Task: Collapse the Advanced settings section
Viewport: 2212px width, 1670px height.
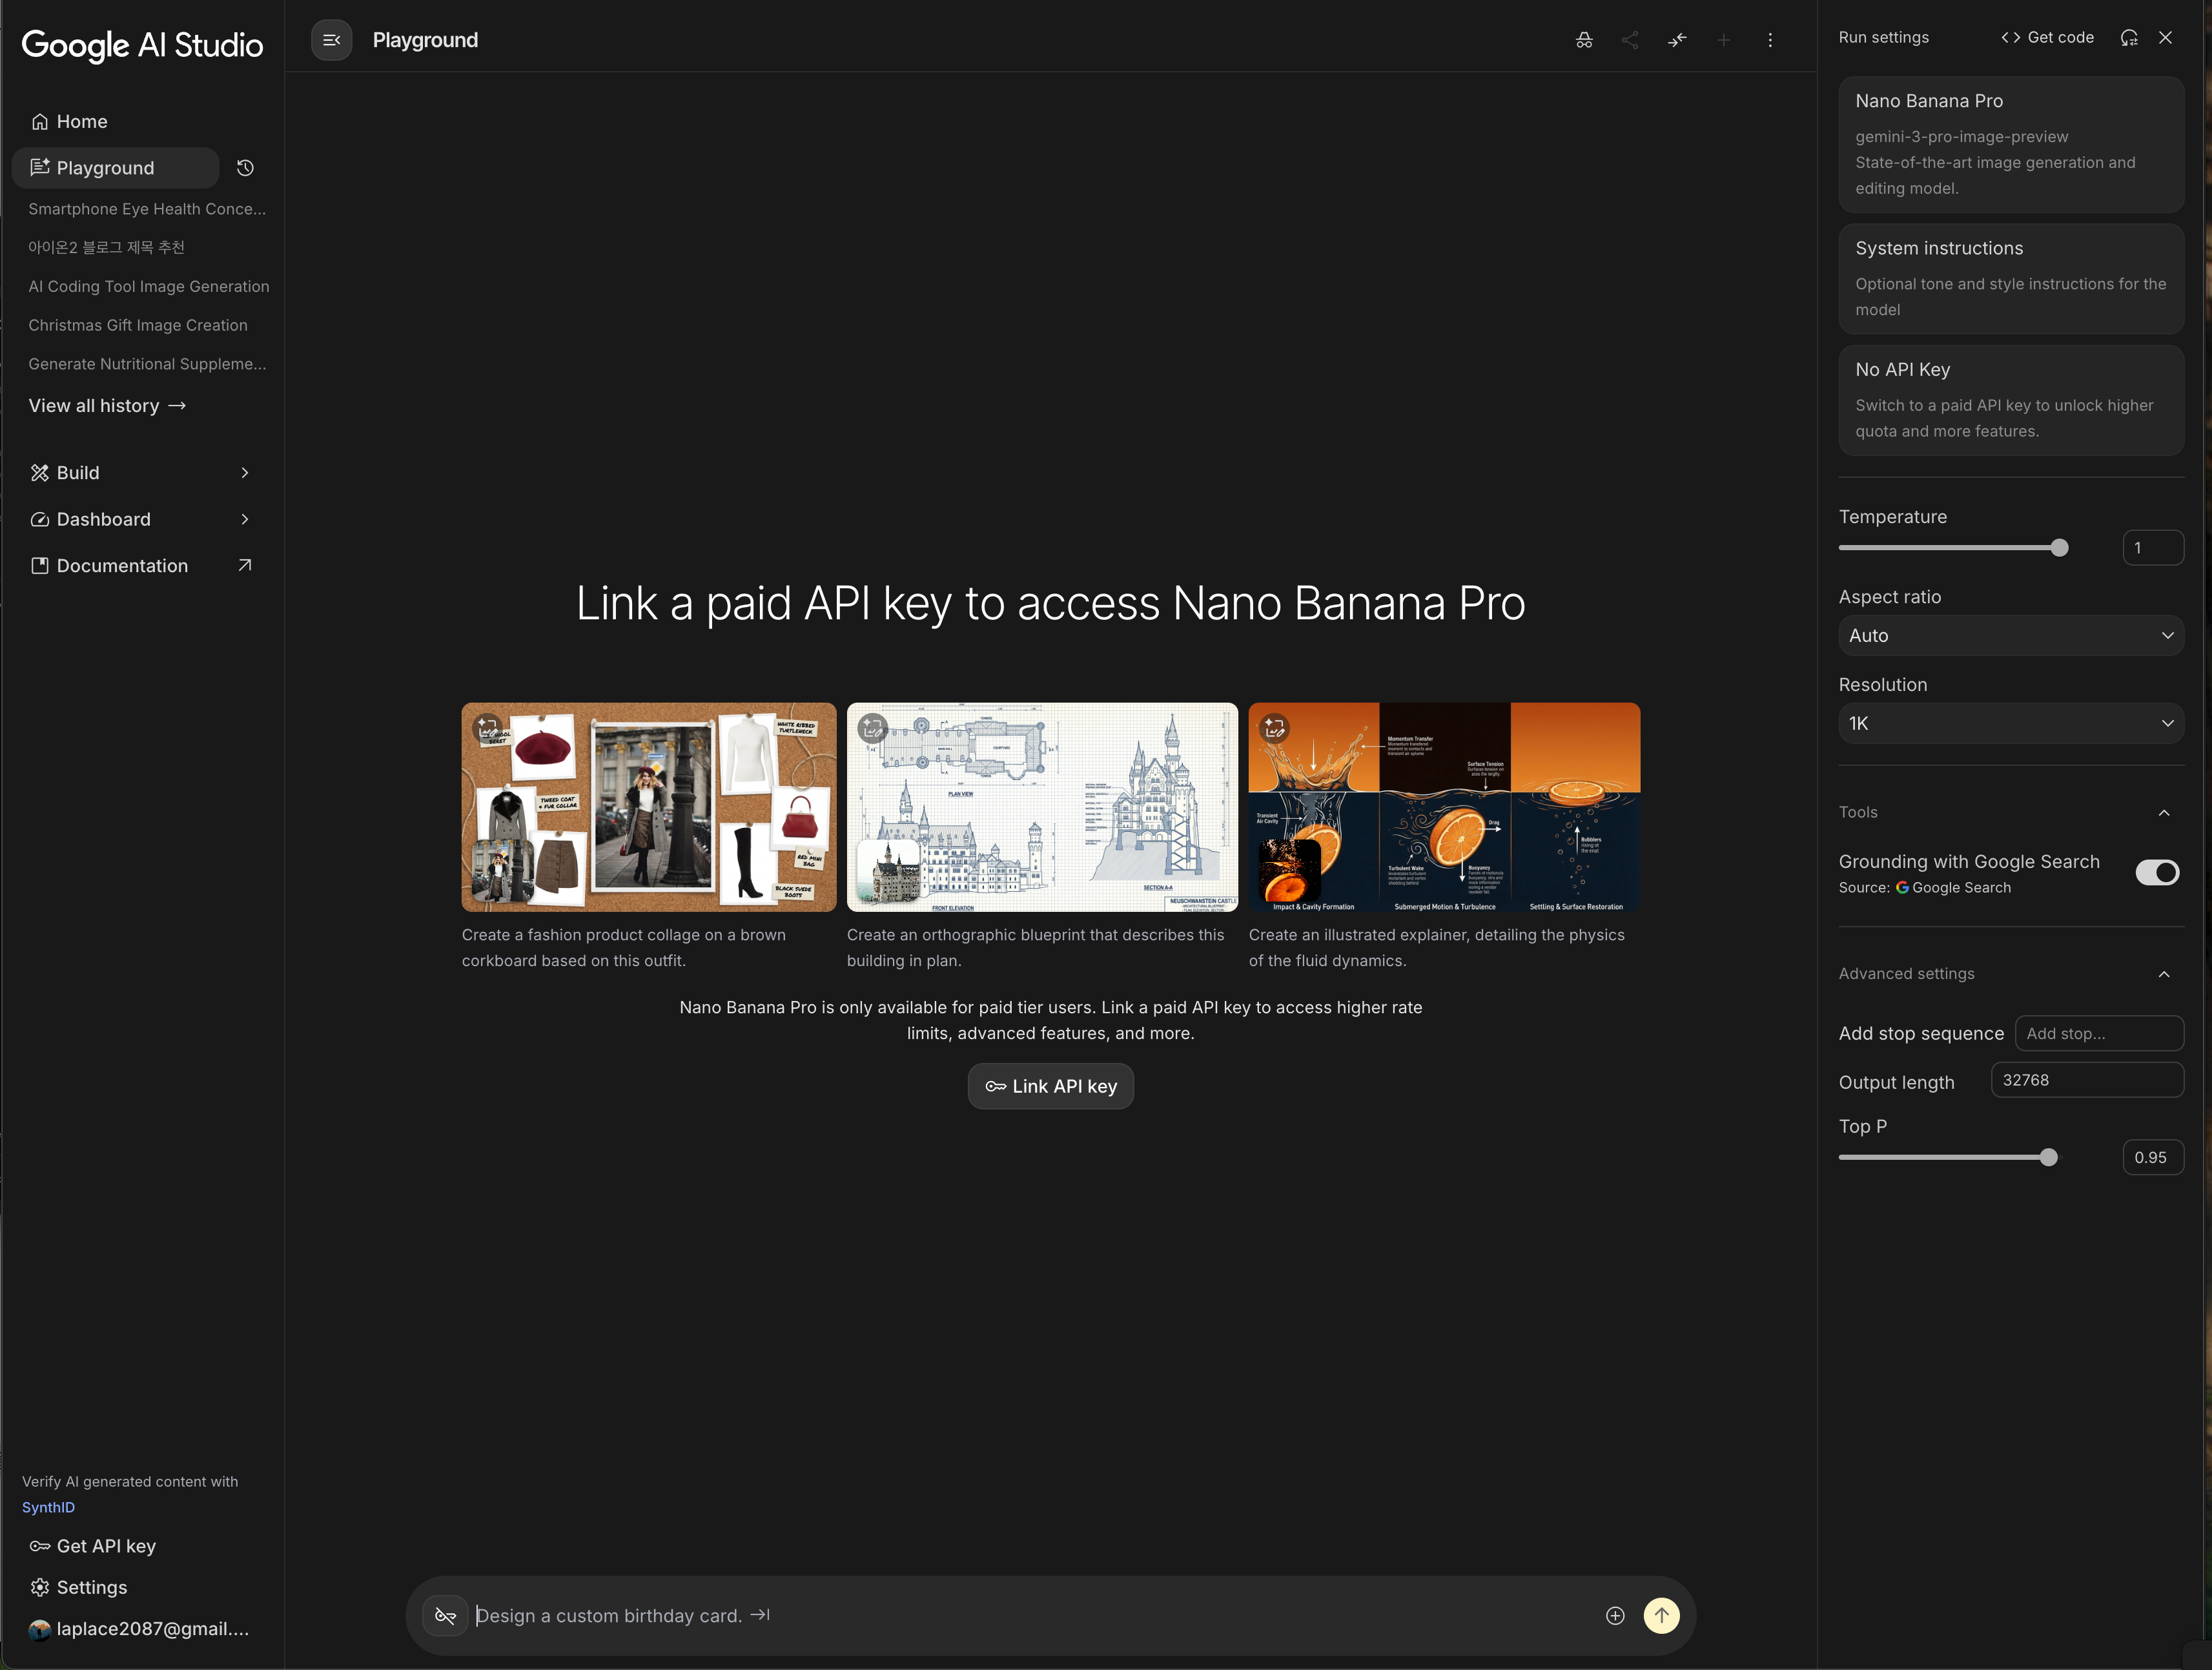Action: (x=2164, y=974)
